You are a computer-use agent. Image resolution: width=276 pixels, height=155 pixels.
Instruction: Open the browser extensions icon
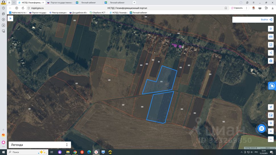coord(266,8)
